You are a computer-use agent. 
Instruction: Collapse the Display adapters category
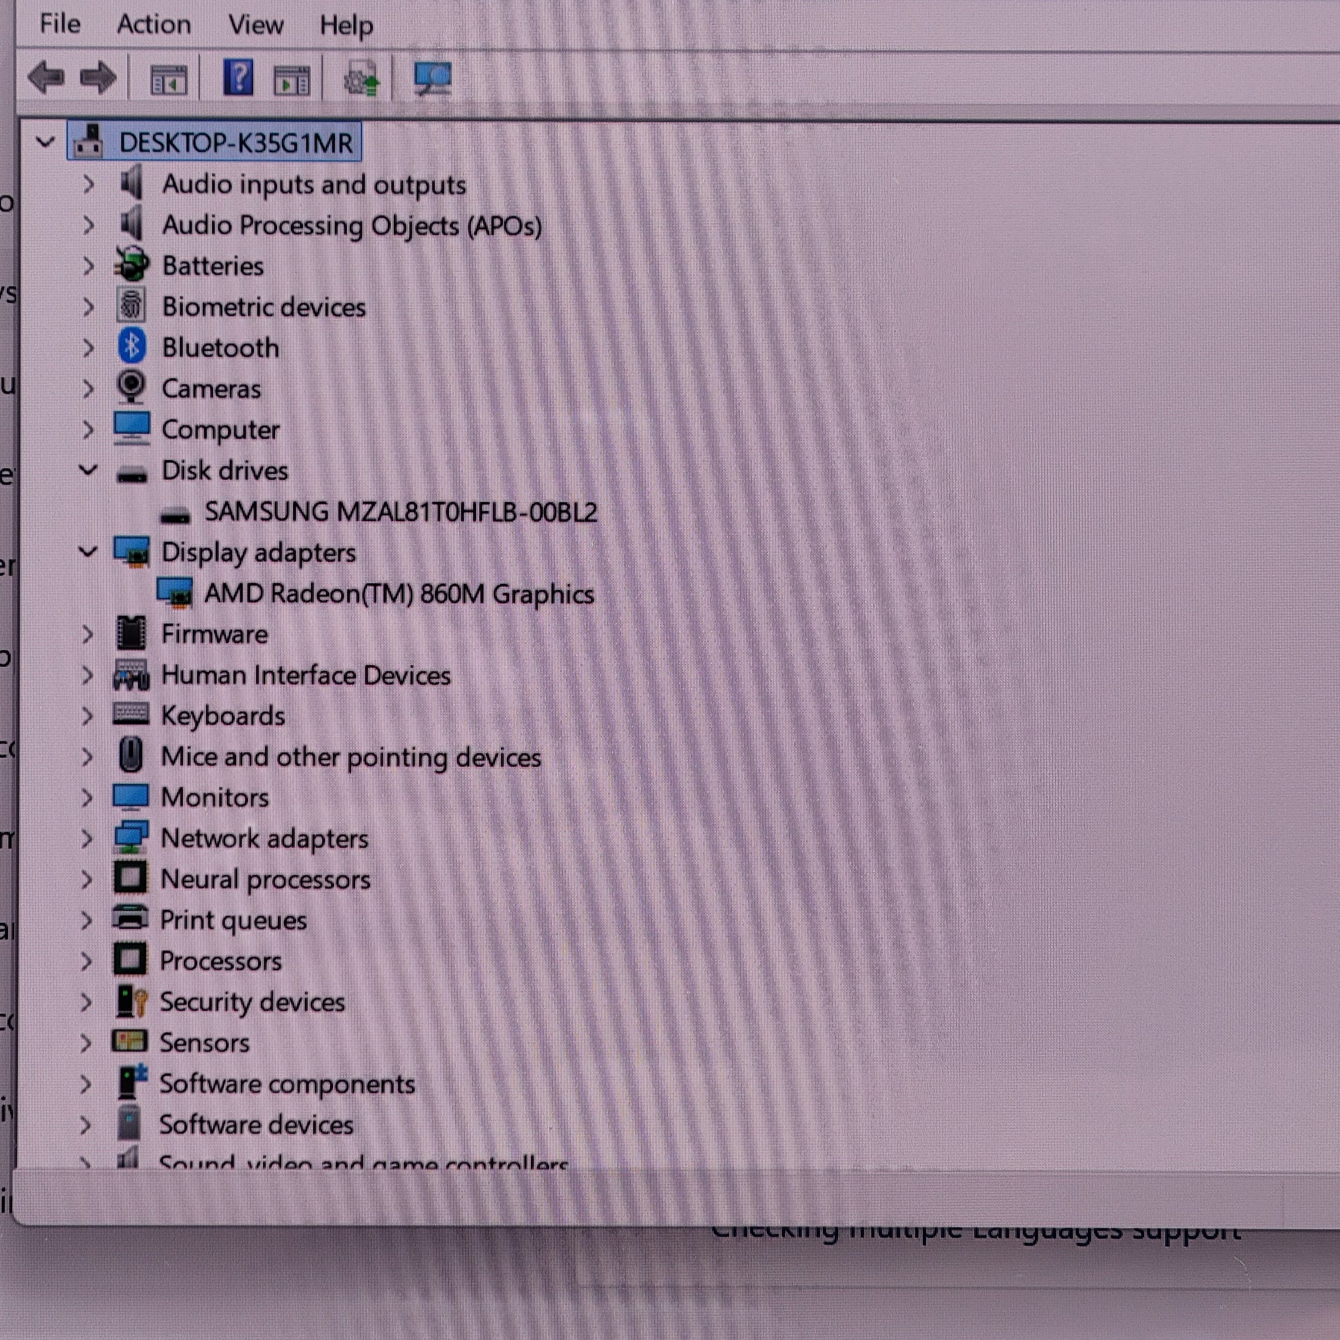88,552
